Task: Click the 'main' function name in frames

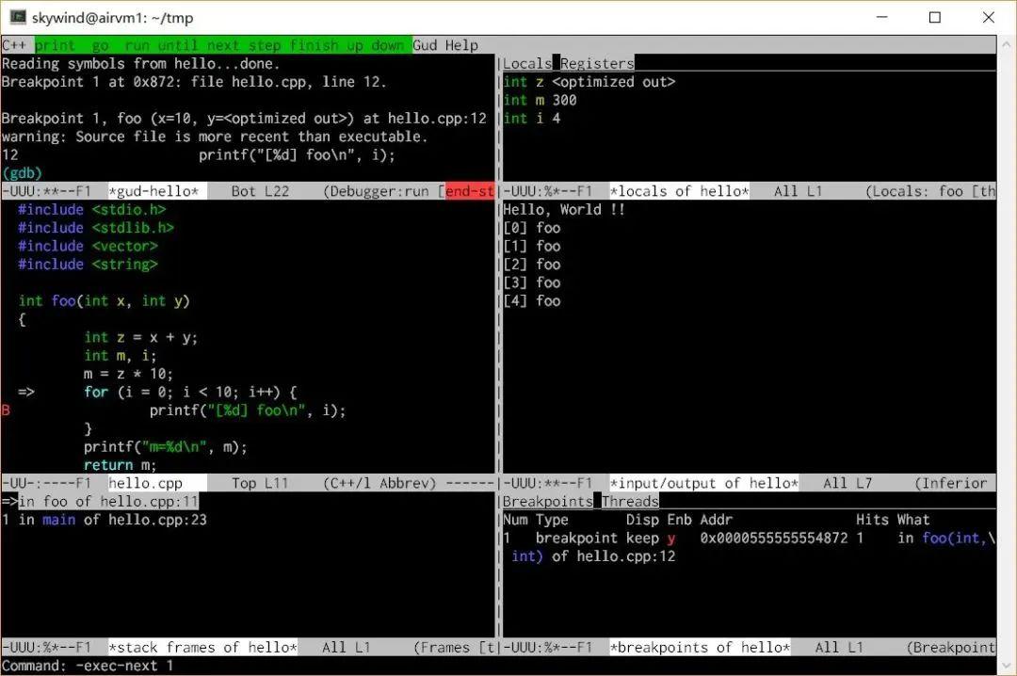Action: tap(59, 520)
